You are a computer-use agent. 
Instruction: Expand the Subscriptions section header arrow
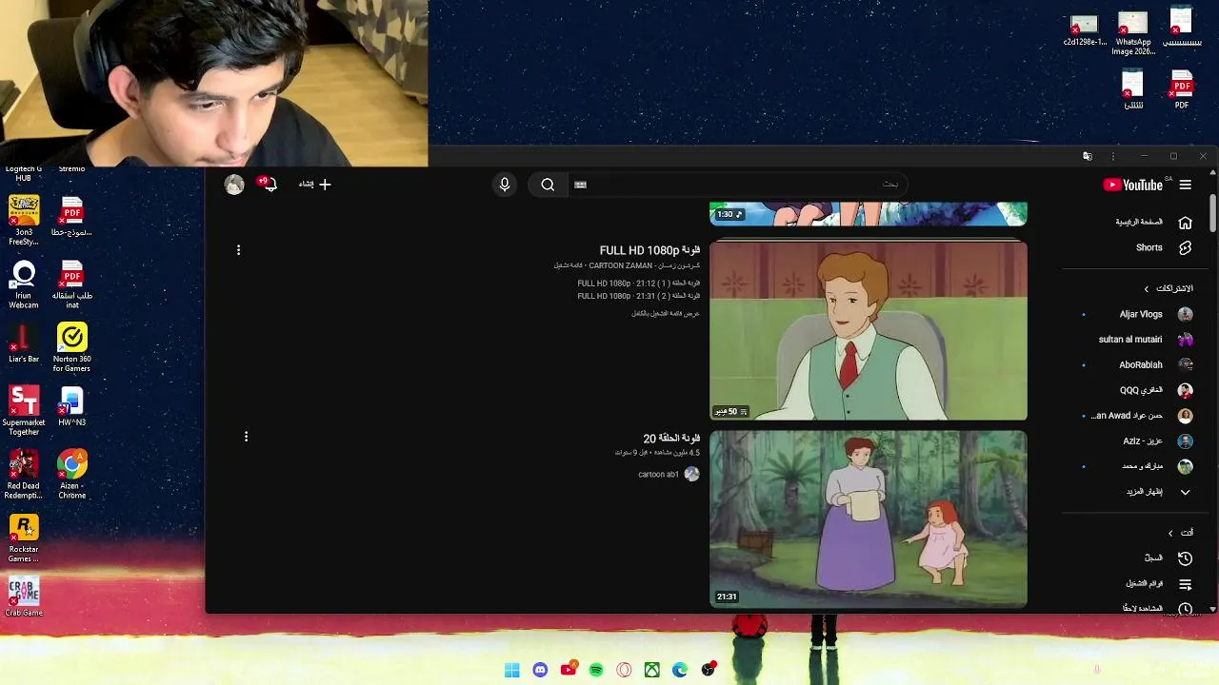point(1147,288)
